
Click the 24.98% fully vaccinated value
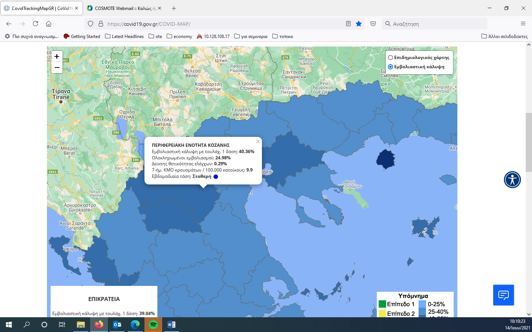tap(223, 158)
